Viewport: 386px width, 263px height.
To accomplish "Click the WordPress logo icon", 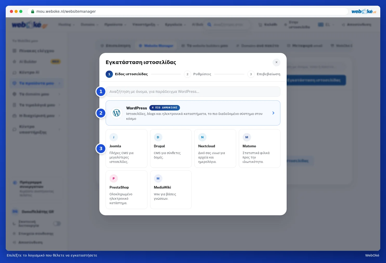I will (x=117, y=113).
